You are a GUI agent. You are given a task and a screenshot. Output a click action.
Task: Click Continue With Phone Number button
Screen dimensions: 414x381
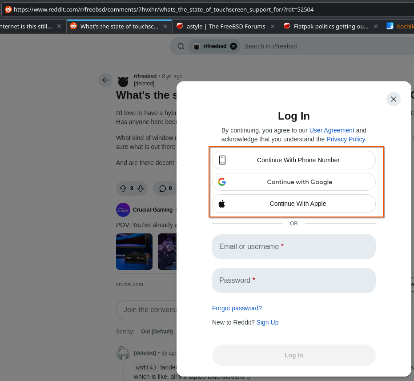[x=293, y=160]
